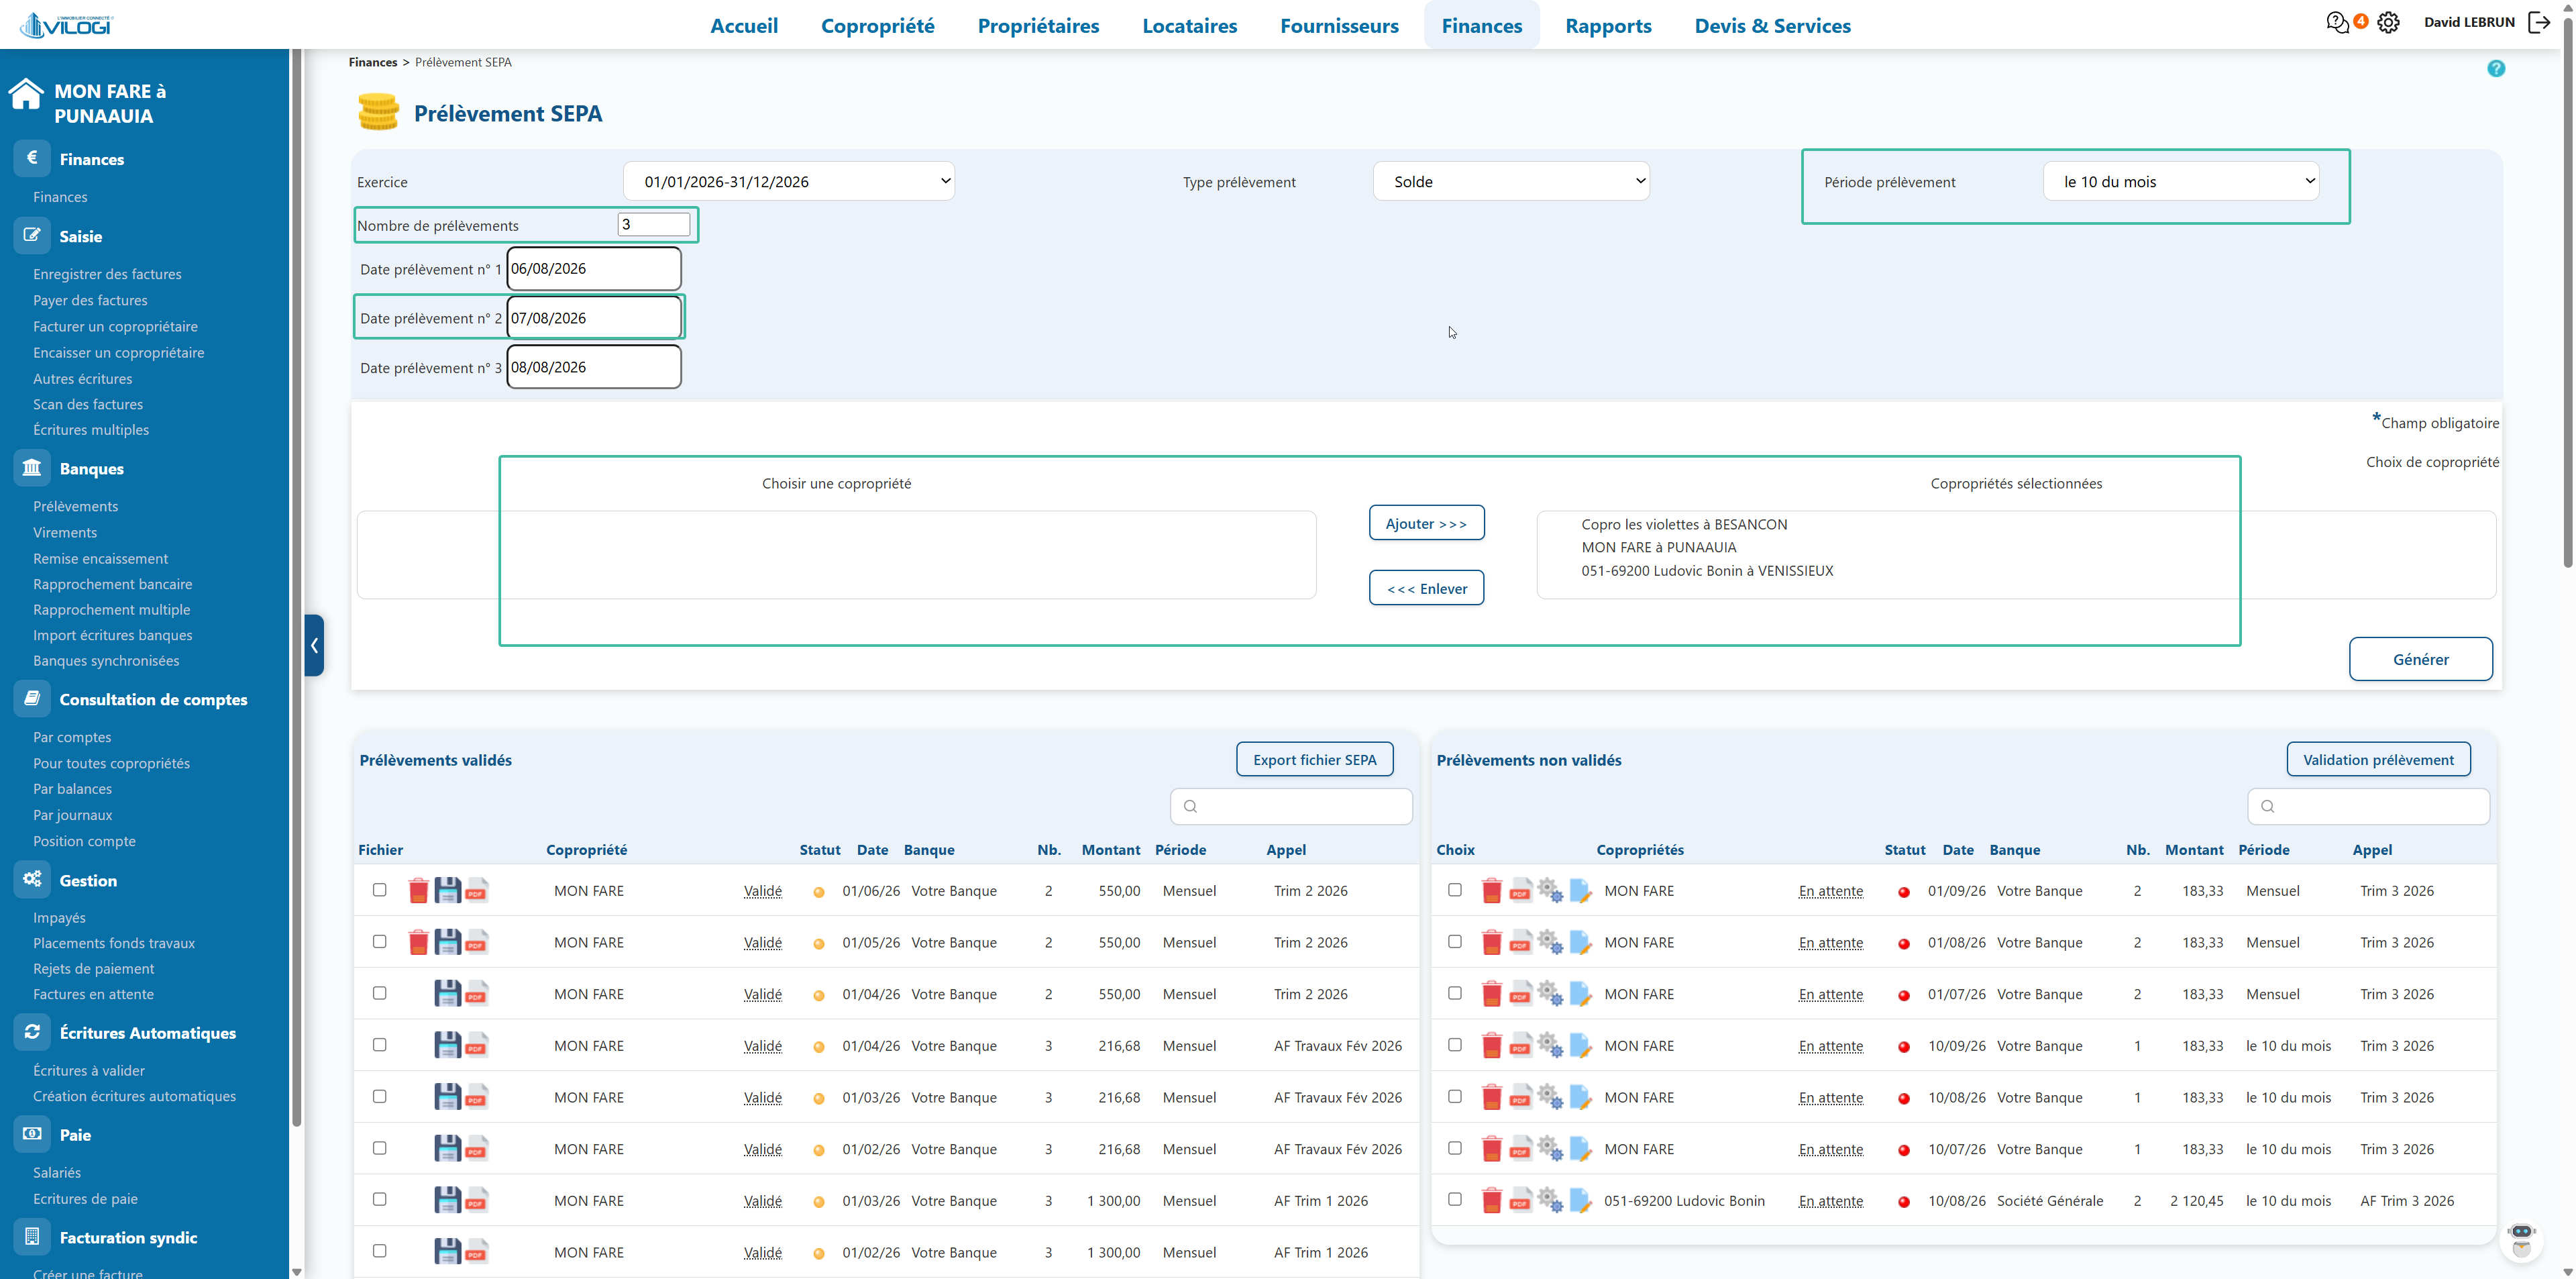Tick the checkbox for validated 01/06/26 row

[x=379, y=890]
